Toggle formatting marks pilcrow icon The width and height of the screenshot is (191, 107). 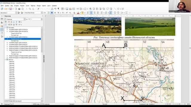(x=58, y=9)
